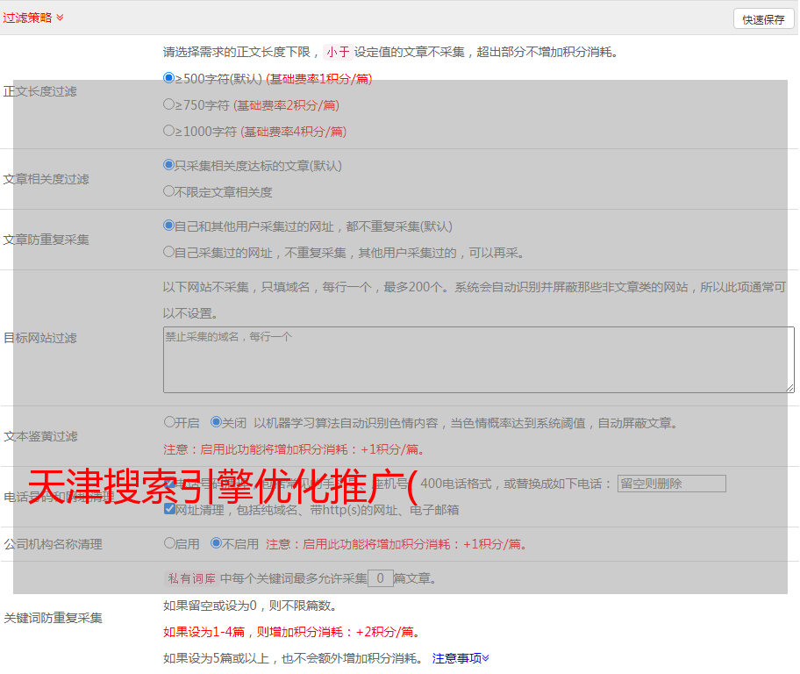Click the 禁止采集的域名 text area

(x=478, y=360)
